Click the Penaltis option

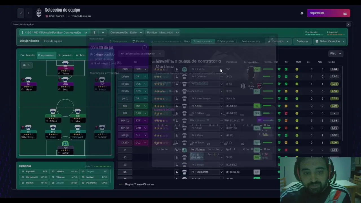138,41
